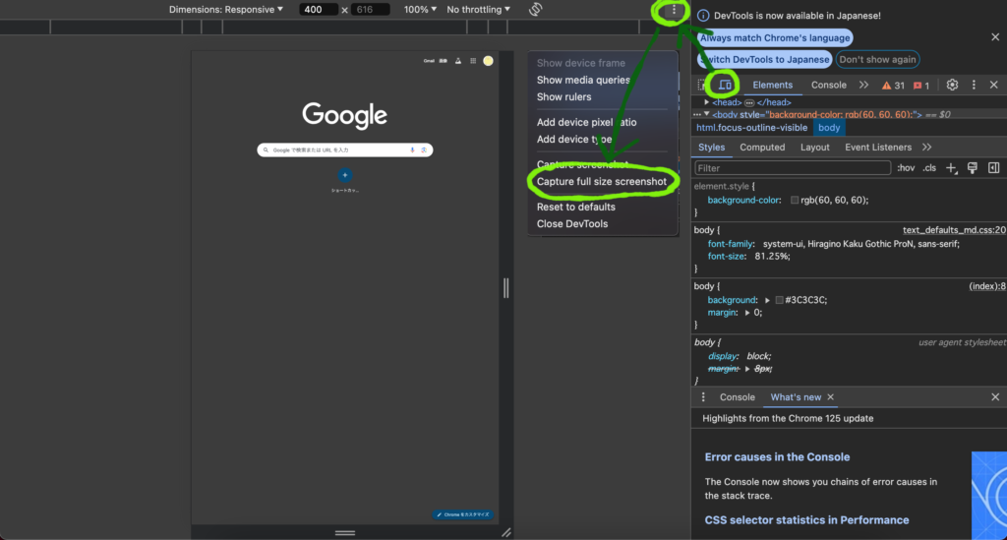This screenshot has height=540, width=1007.
Task: Open the No throttling dropdown
Action: (479, 10)
